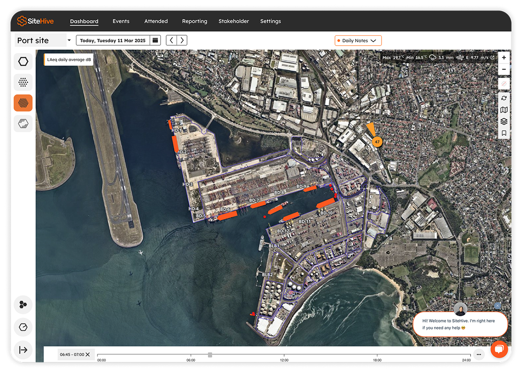The image size is (522, 373).
Task: Select the dotted hexagon sidebar icon
Action: (x=23, y=82)
